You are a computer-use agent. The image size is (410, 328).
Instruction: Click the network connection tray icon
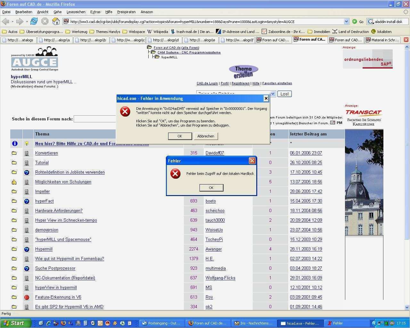tap(380, 323)
